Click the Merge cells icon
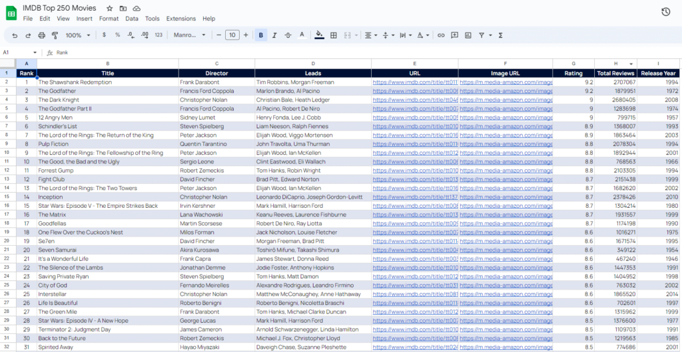Screen dimensions: 682x352 coord(348,35)
